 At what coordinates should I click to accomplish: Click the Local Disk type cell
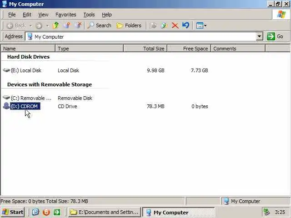pos(68,70)
